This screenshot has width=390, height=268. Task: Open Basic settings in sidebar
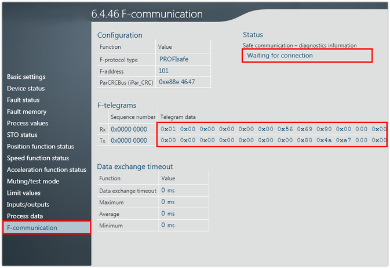pyautogui.click(x=26, y=77)
